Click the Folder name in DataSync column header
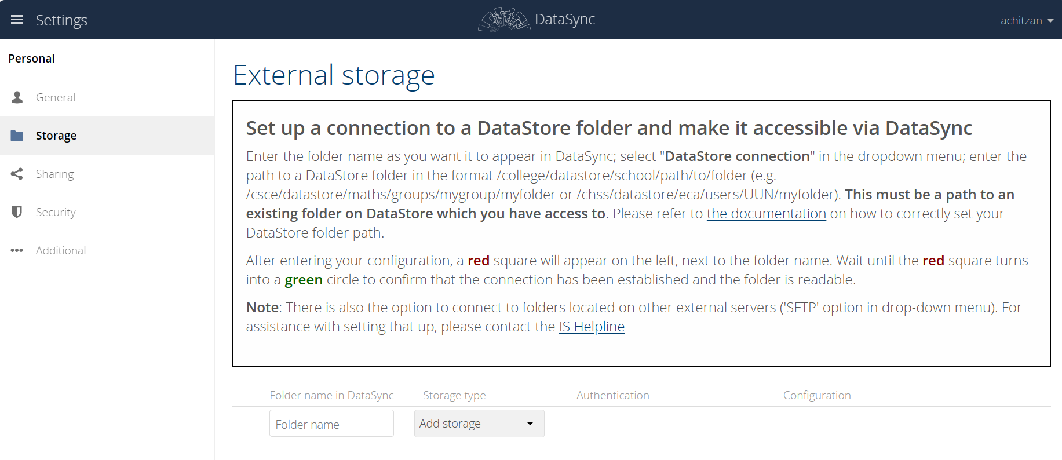 coord(331,395)
